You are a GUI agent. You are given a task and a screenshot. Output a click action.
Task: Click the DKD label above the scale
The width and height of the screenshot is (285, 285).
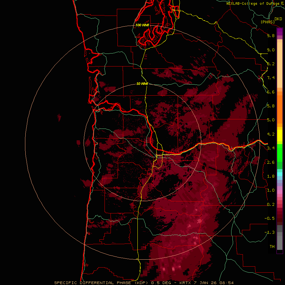click(278, 19)
